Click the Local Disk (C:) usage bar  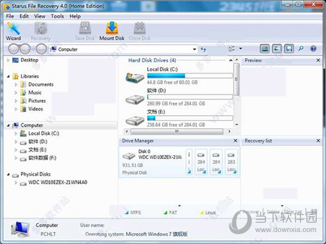coord(190,75)
